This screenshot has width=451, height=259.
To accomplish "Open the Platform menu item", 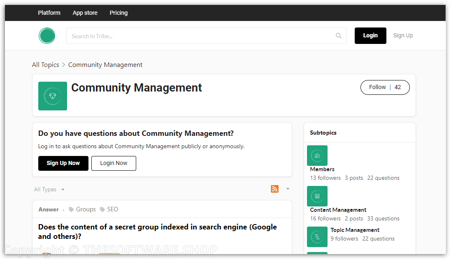I will coord(49,13).
